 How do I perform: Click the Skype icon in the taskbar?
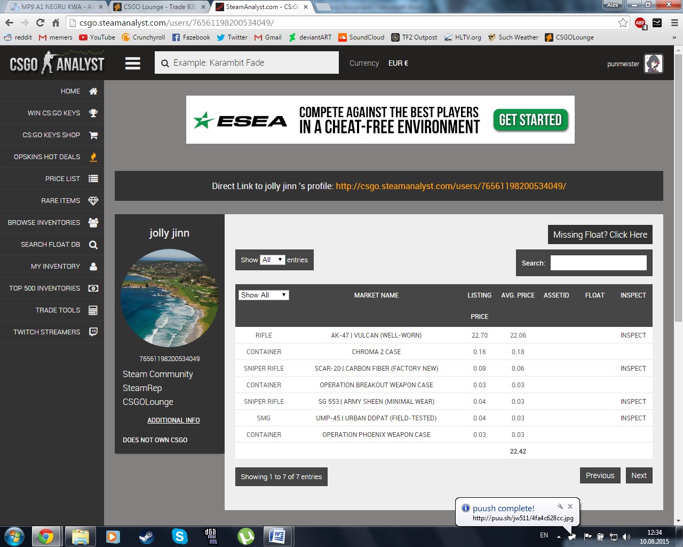click(x=180, y=536)
